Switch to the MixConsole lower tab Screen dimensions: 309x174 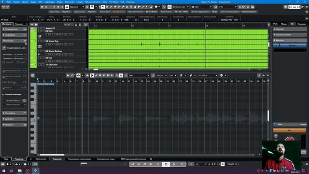41,159
